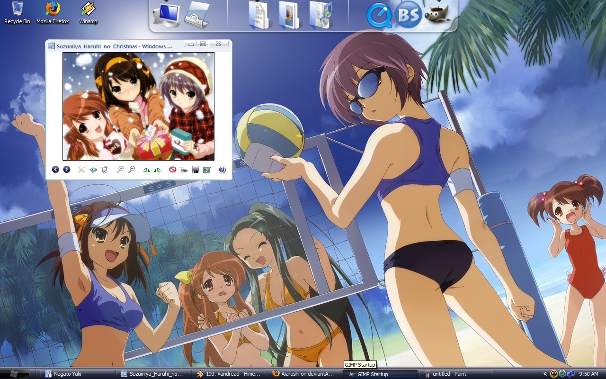Print the picture from viewer toolbar
This screenshot has width=606, height=379.
184,170
